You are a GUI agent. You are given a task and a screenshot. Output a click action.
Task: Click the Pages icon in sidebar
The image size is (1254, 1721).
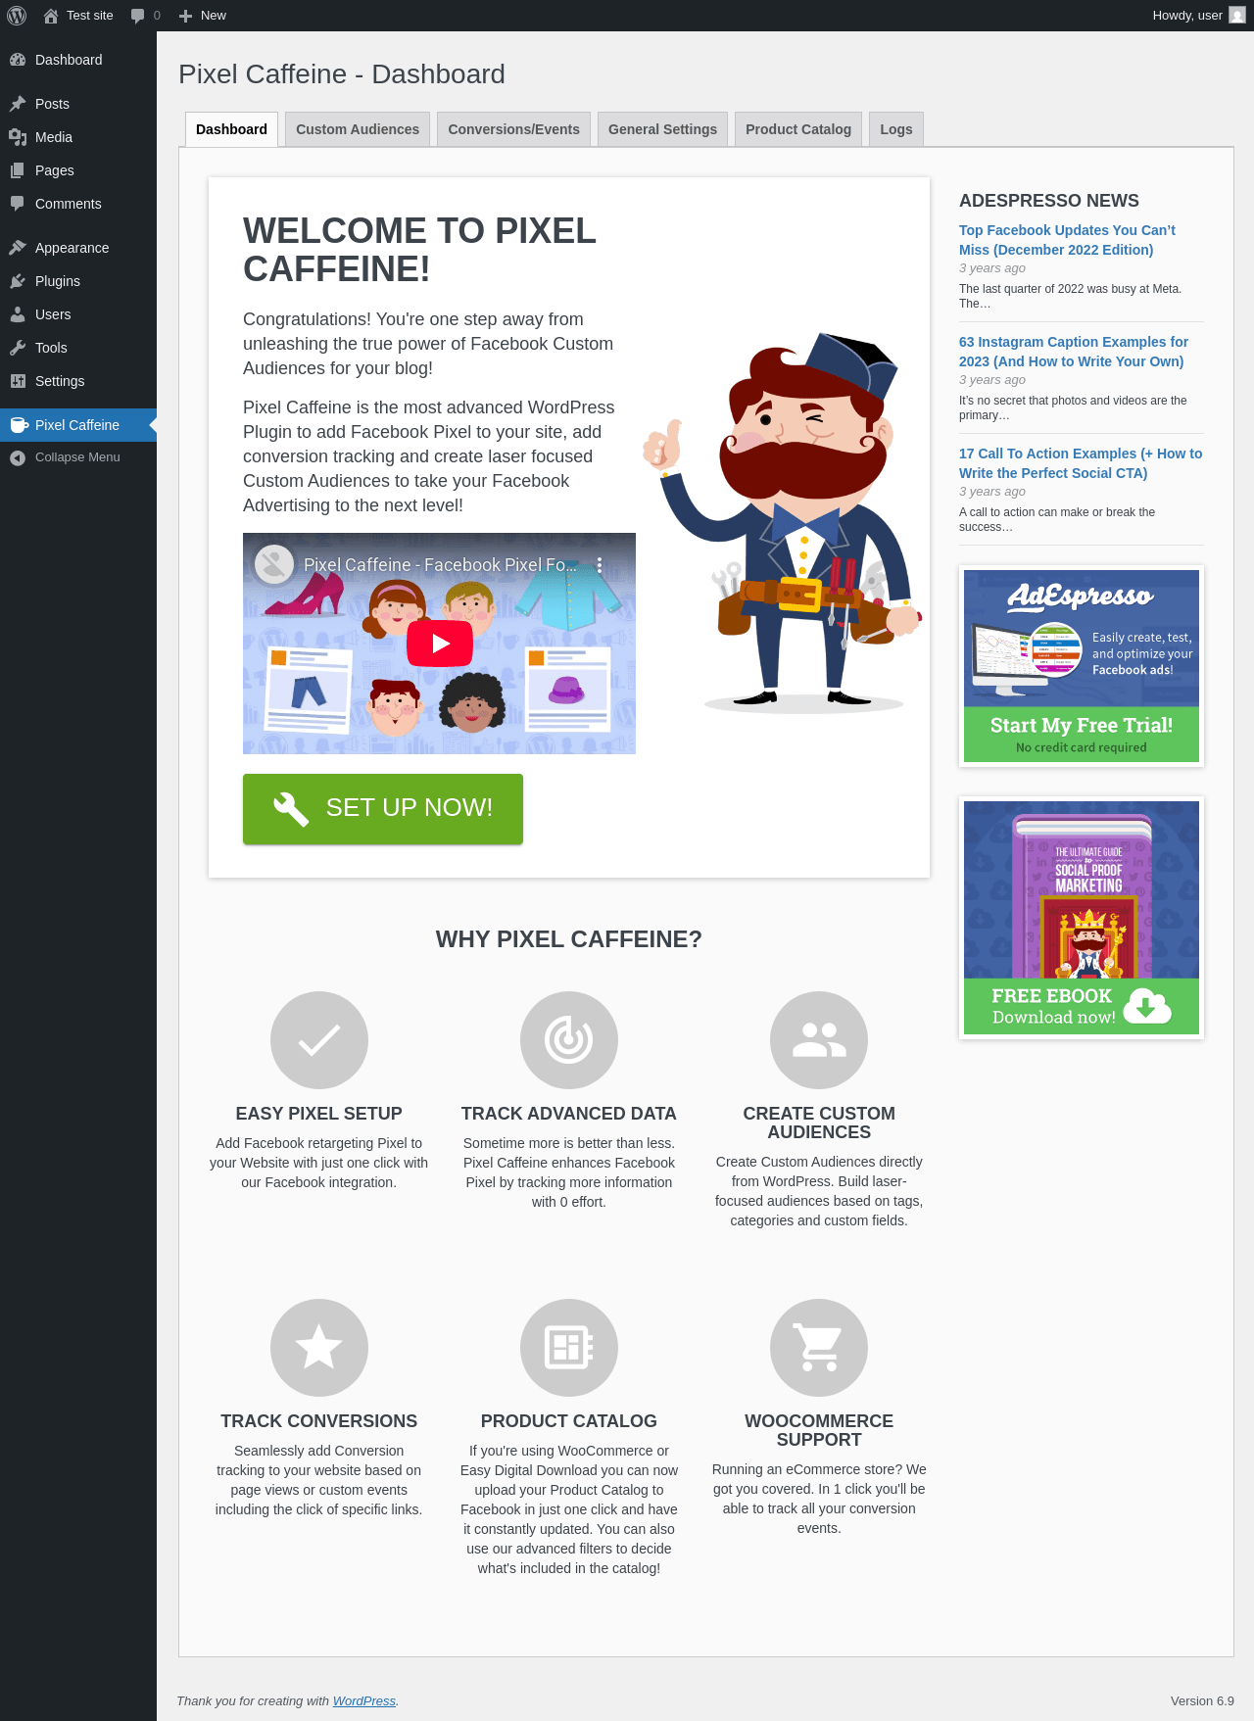coord(18,170)
